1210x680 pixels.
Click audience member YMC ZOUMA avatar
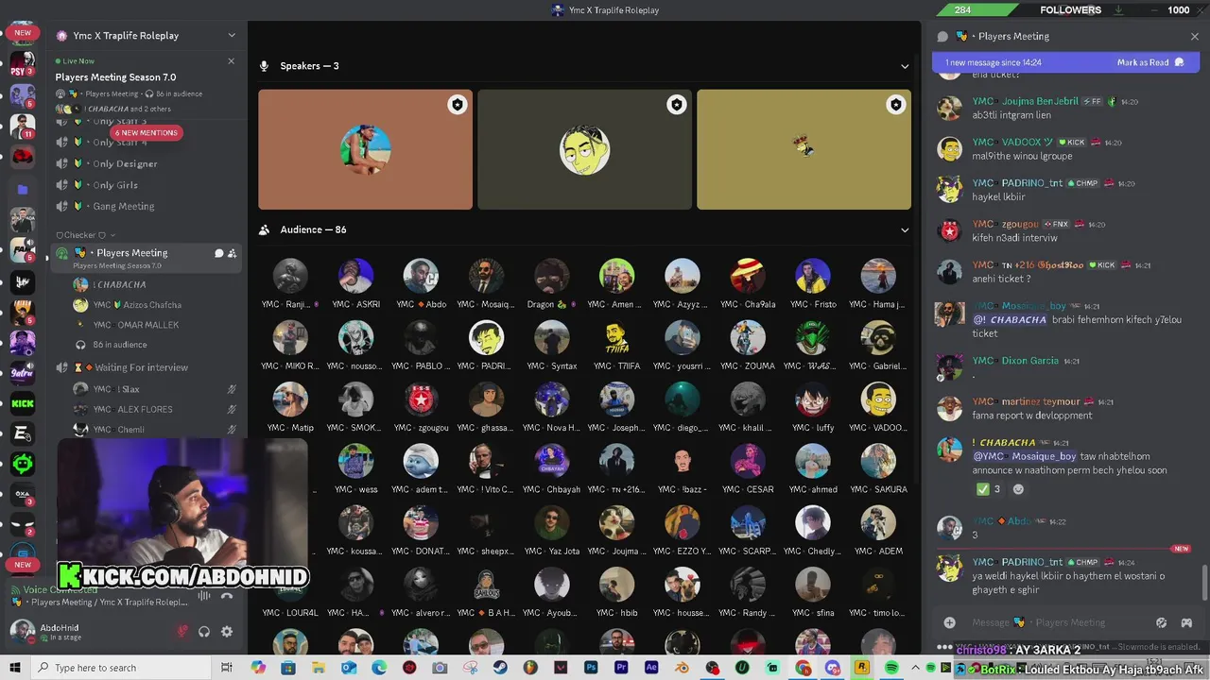pyautogui.click(x=747, y=337)
